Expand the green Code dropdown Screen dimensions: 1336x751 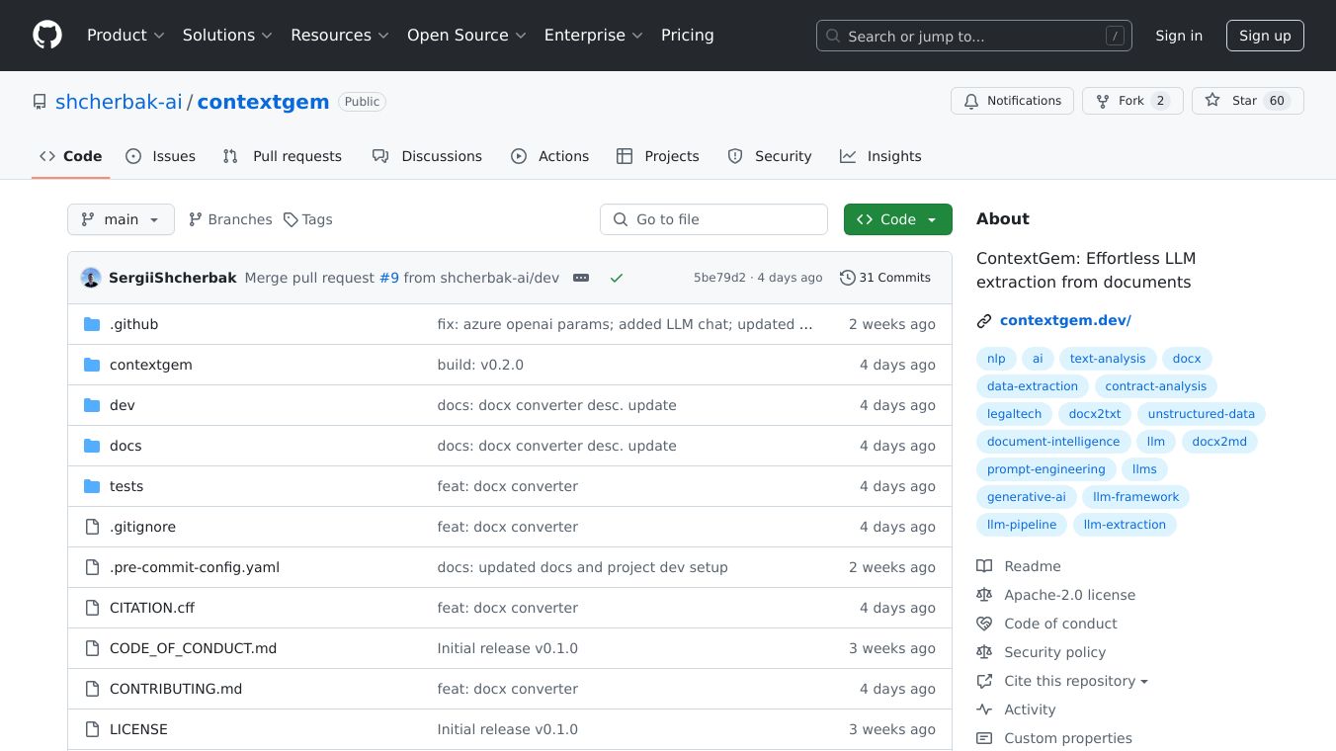[897, 219]
